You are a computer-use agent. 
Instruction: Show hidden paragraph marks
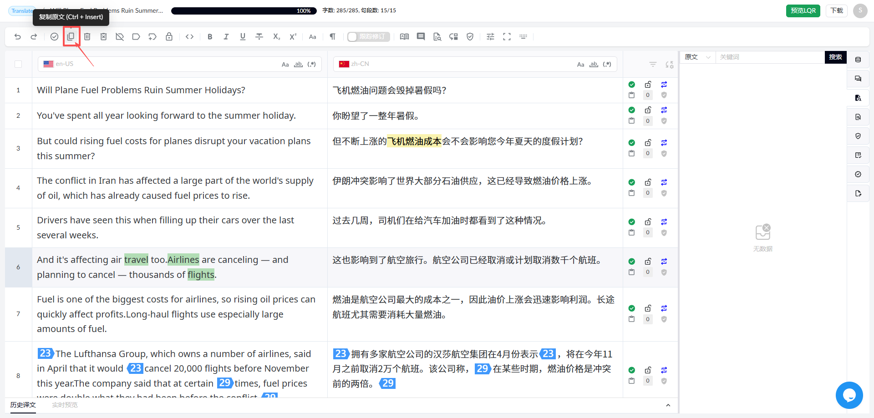[333, 37]
